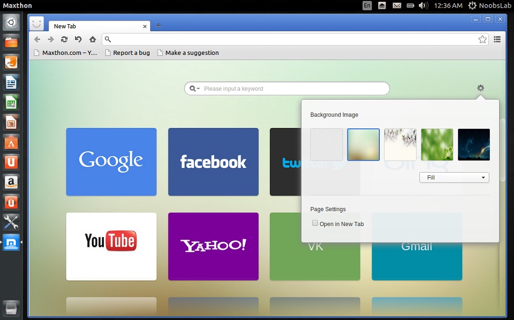Open the facebook quick access tile
The width and height of the screenshot is (514, 320).
click(x=213, y=162)
